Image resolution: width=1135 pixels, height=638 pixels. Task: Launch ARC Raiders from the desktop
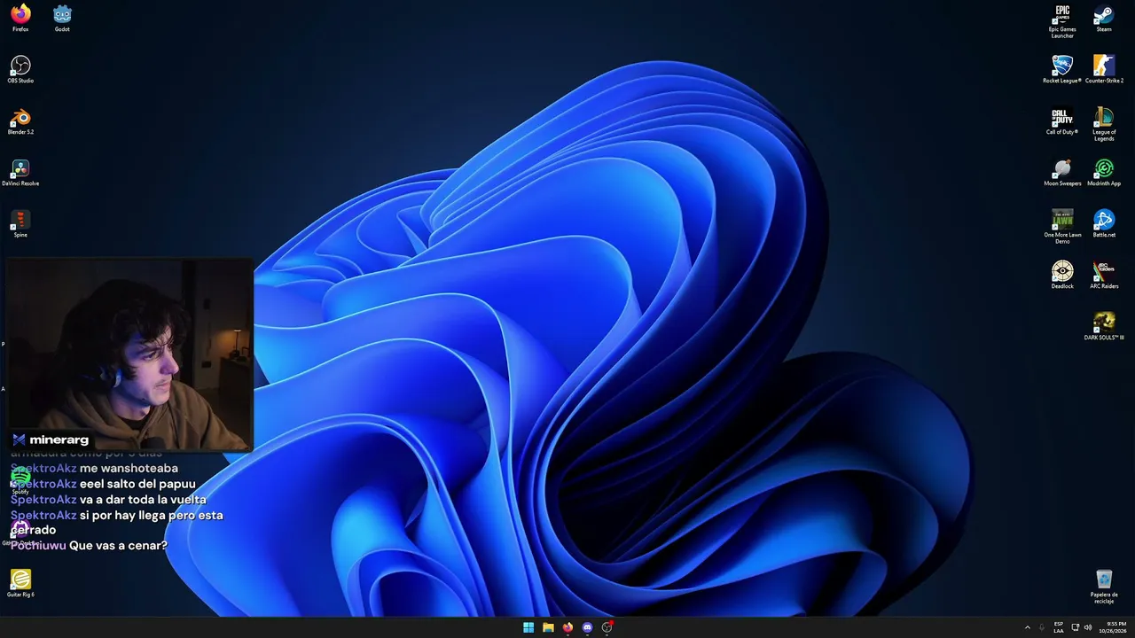[x=1104, y=275]
